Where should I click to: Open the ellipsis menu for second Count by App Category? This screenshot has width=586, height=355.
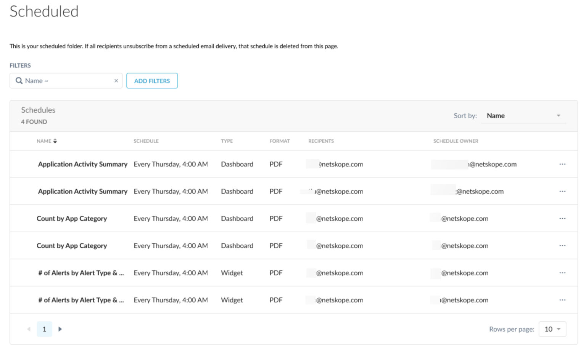coord(562,245)
